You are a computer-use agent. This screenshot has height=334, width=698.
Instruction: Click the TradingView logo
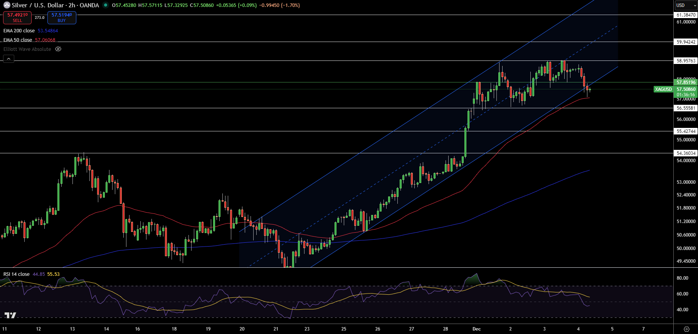pyautogui.click(x=10, y=316)
